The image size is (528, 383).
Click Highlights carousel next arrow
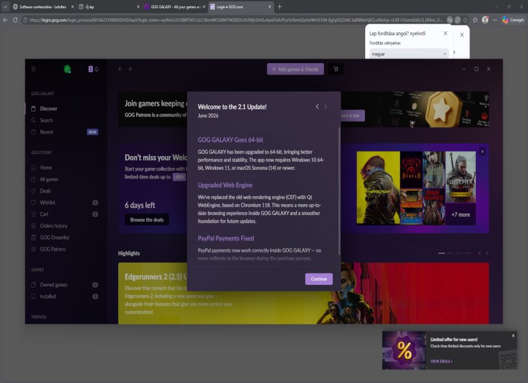point(487,253)
